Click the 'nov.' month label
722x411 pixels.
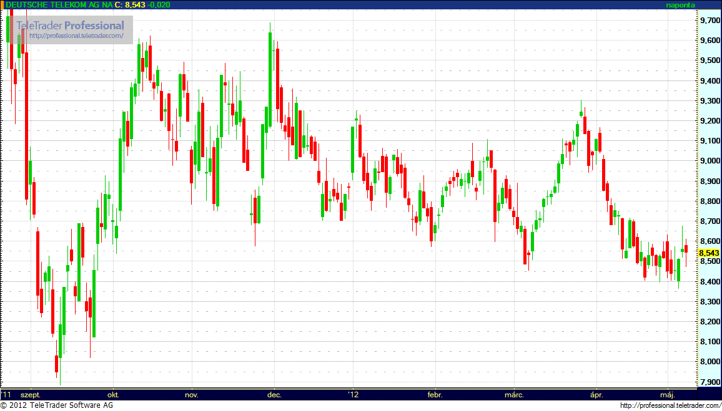[192, 394]
